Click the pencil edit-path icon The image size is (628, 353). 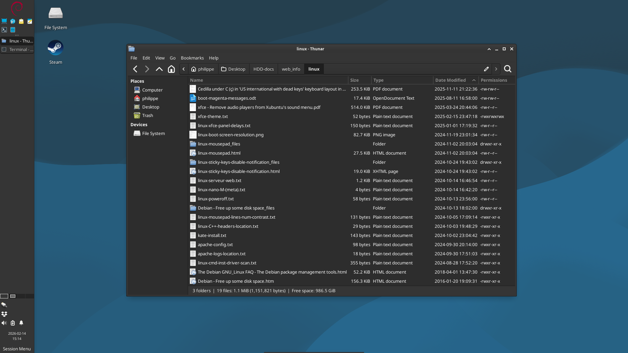click(x=486, y=69)
